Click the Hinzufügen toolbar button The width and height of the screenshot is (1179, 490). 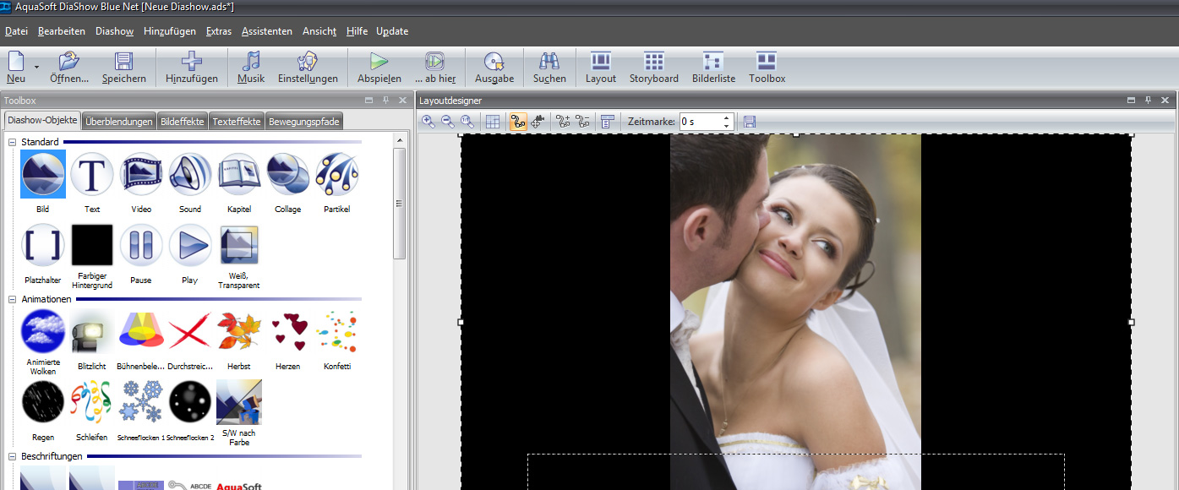(x=192, y=68)
